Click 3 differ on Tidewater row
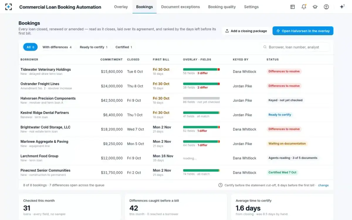This screenshot has height=220, width=352. point(202,73)
